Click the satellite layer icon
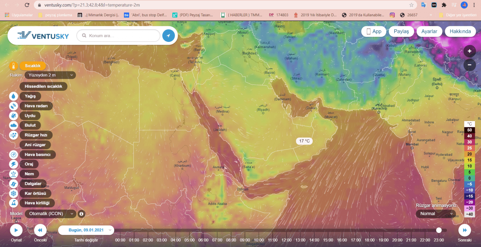Image resolution: width=481 pixels, height=247 pixels. coord(14,116)
